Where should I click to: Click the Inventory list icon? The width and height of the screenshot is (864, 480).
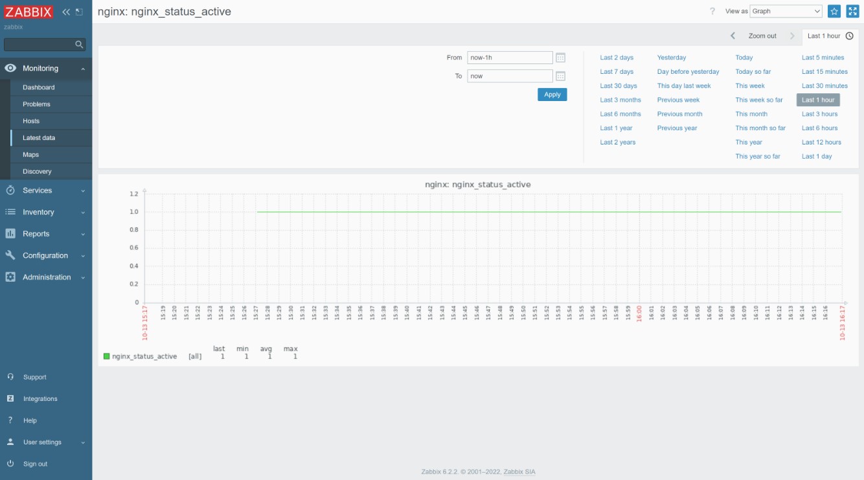10,212
